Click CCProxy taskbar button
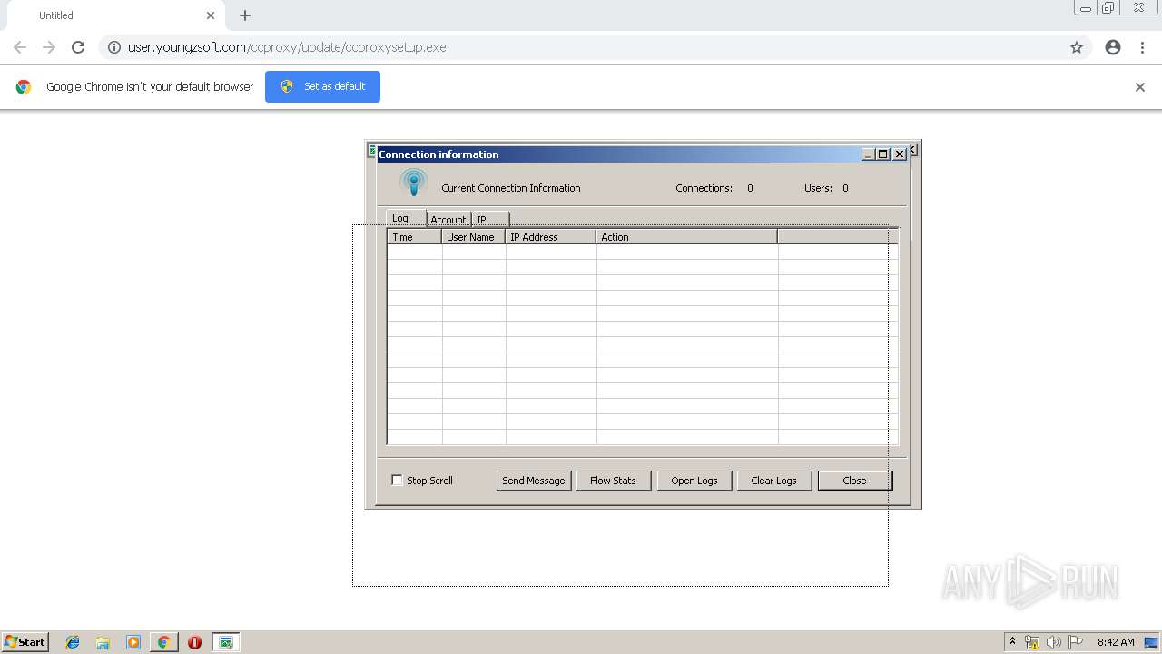Image resolution: width=1162 pixels, height=654 pixels. pyautogui.click(x=226, y=642)
